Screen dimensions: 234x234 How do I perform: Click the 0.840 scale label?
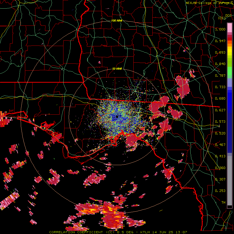pos(220,64)
